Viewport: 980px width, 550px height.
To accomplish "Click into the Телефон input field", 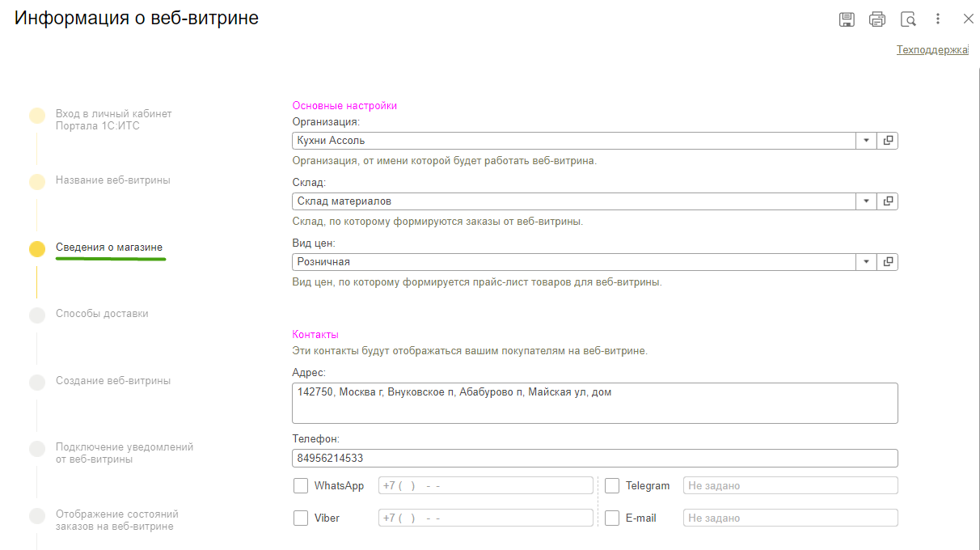I will tap(594, 459).
